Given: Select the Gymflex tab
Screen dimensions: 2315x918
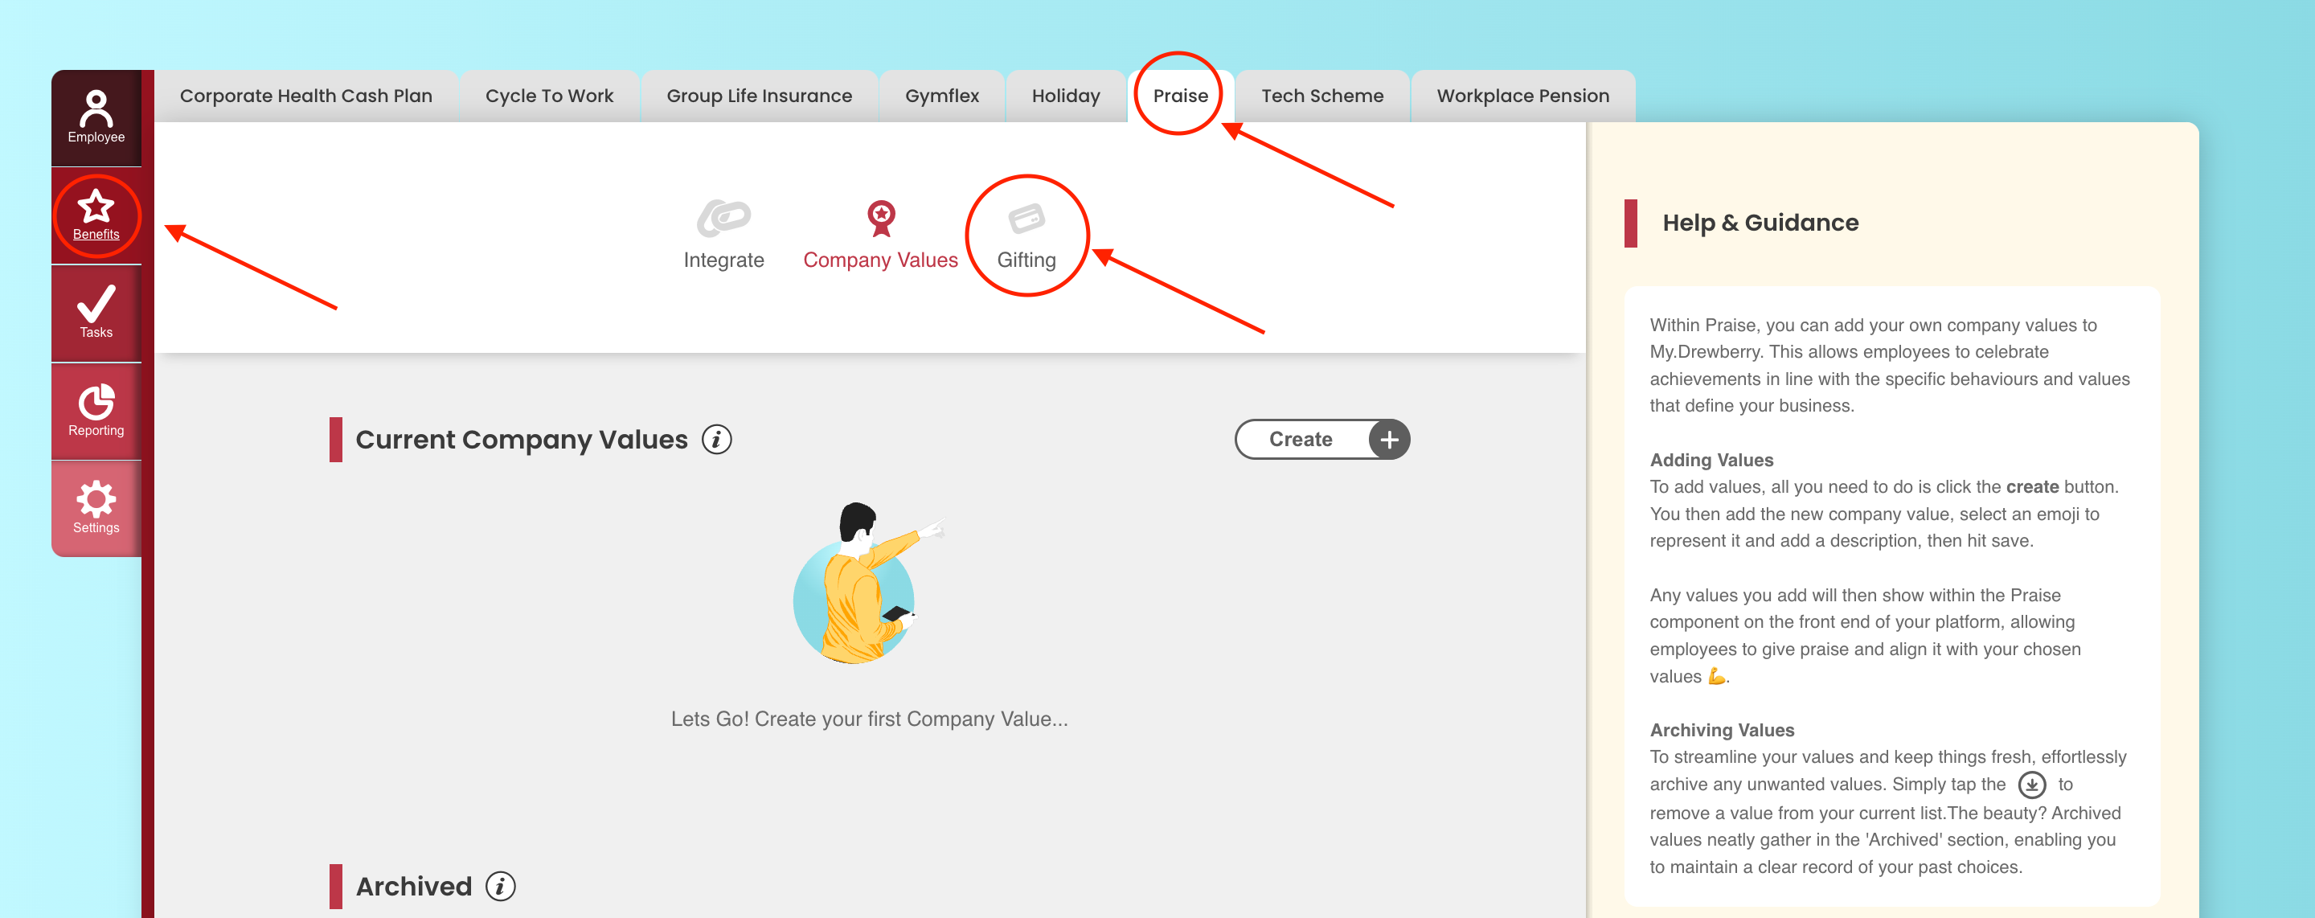Looking at the screenshot, I should tap(942, 96).
